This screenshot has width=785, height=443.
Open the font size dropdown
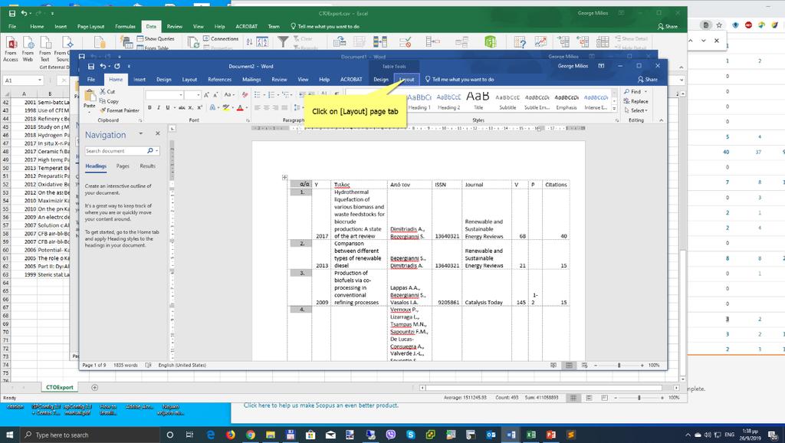pos(199,94)
